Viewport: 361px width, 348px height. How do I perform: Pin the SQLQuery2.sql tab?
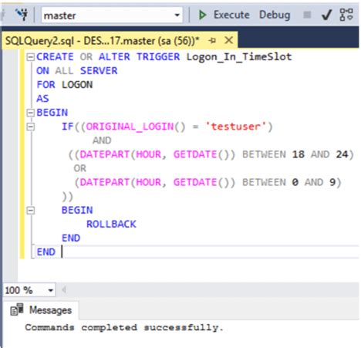[212, 40]
